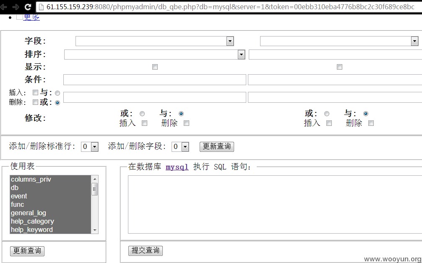422x263 pixels.
Task: Focus the SQL query text area
Action: point(275,205)
